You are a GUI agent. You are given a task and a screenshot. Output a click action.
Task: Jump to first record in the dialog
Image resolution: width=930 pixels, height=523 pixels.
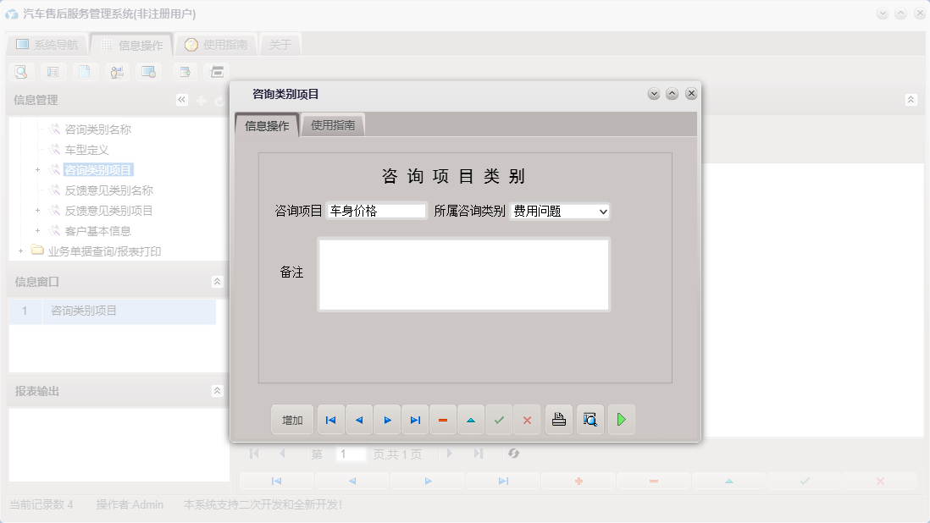[x=330, y=419]
